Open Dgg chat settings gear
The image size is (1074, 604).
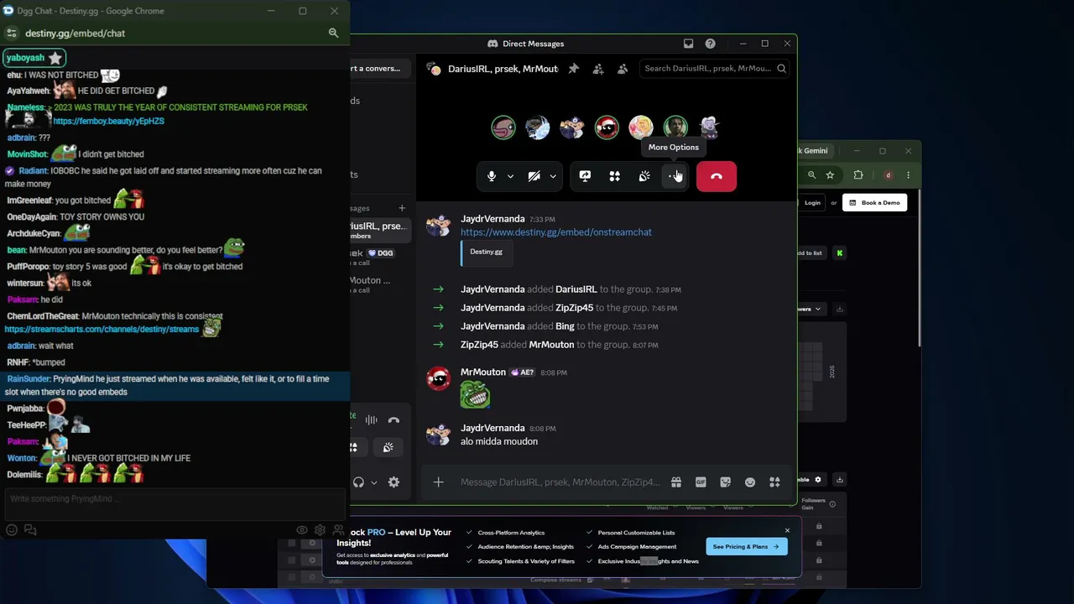[x=320, y=530]
